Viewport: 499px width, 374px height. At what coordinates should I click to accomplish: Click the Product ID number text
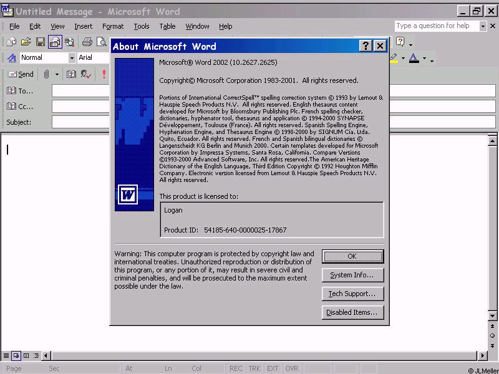245,230
